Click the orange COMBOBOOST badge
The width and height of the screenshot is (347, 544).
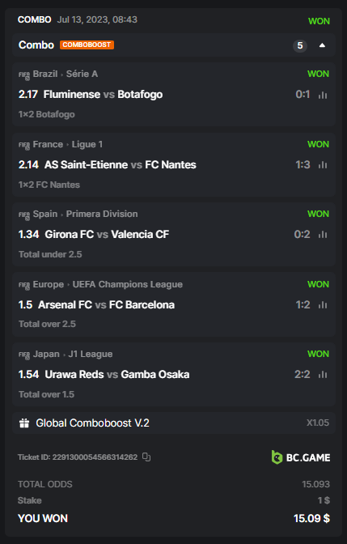tap(87, 45)
